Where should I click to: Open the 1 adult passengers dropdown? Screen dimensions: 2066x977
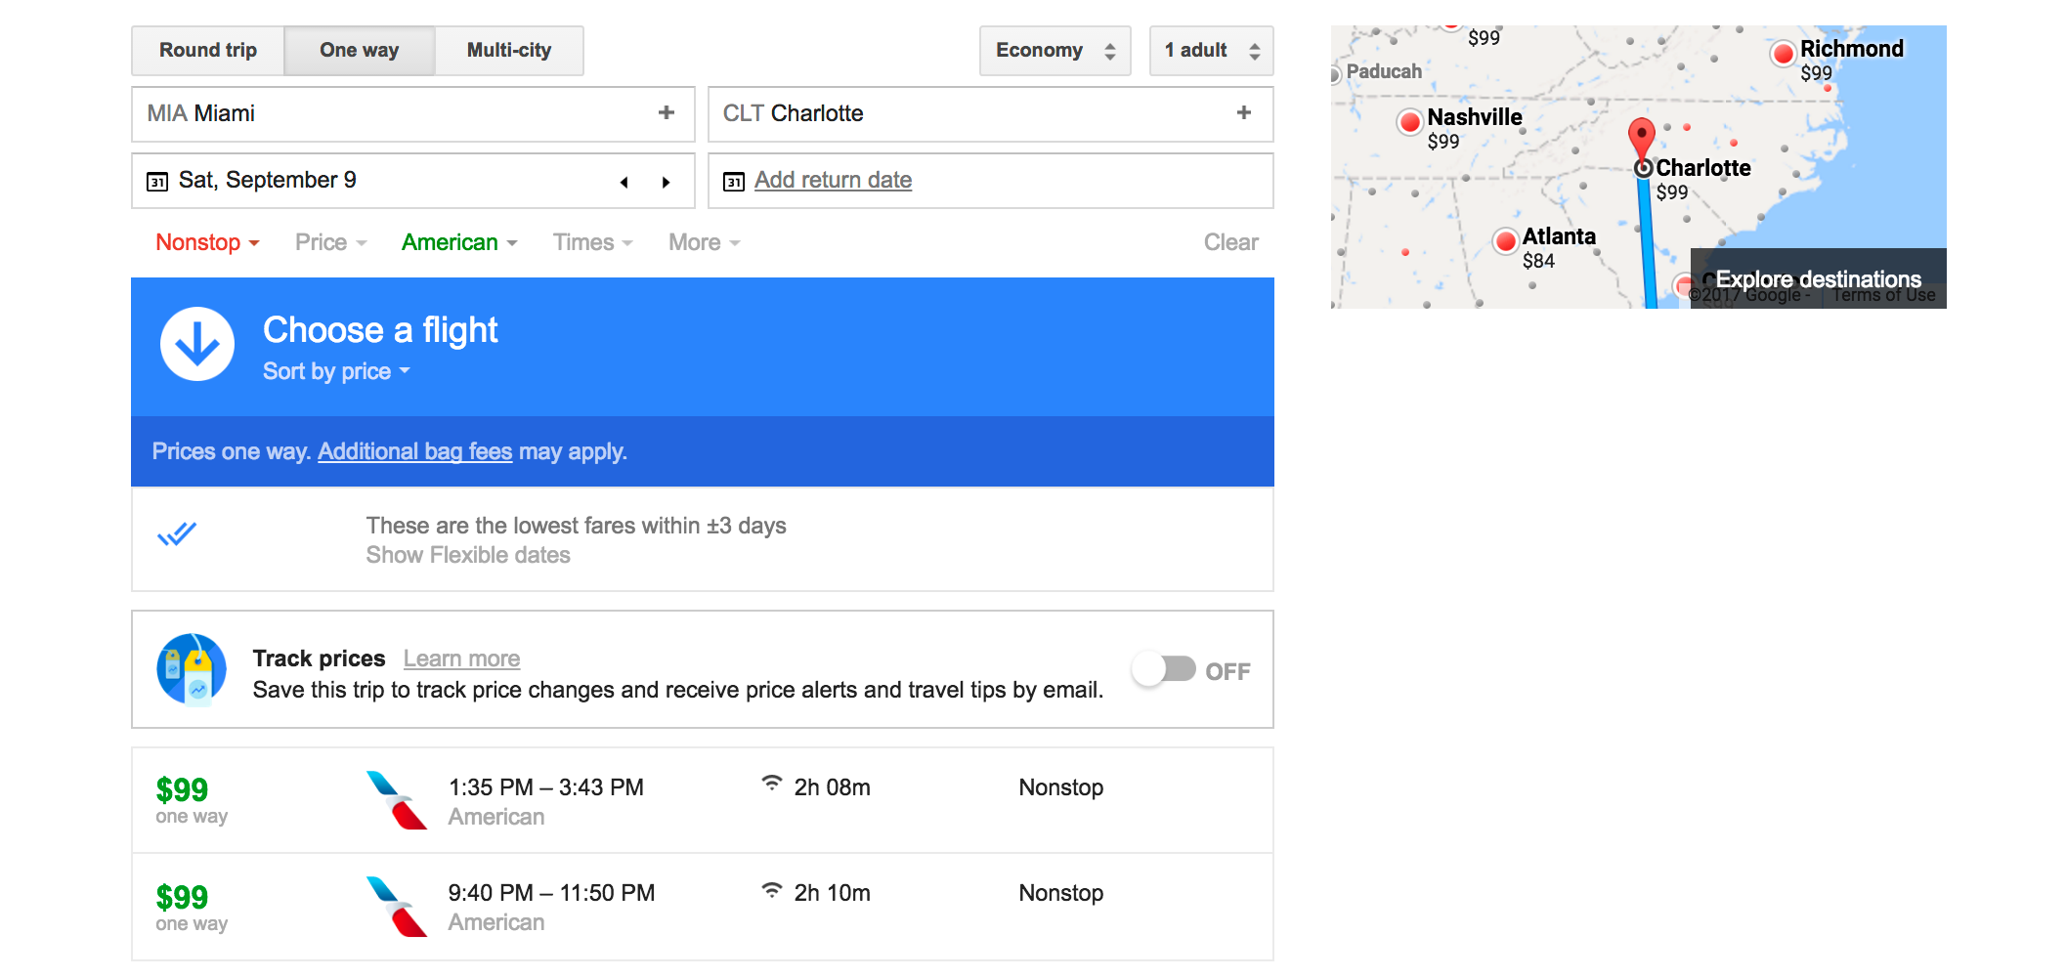[x=1211, y=51]
